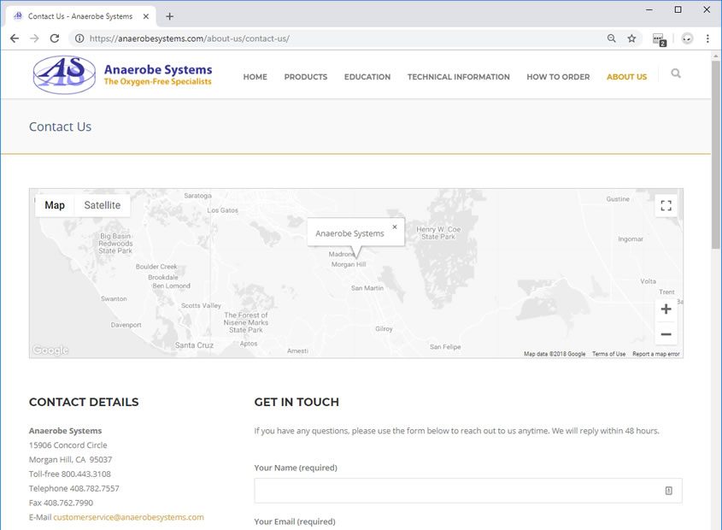Open the Products navigation menu

tap(305, 77)
